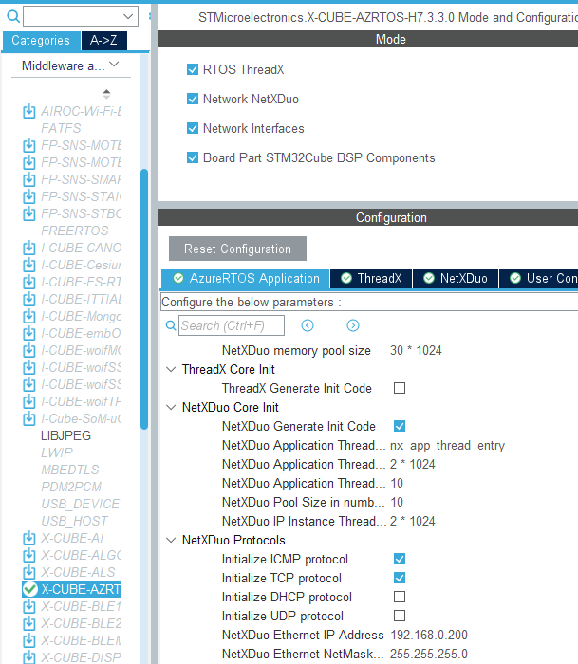Collapse NetXDuo Core Init section
Image resolution: width=578 pixels, height=664 pixels.
click(171, 407)
